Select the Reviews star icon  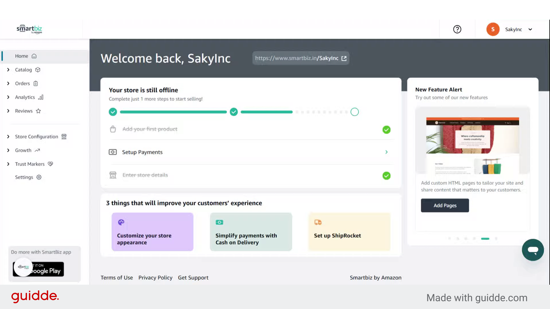(38, 111)
